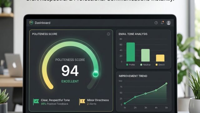Open the help question-mark icon
Viewport: 200px width, 113px height.
click(x=156, y=23)
